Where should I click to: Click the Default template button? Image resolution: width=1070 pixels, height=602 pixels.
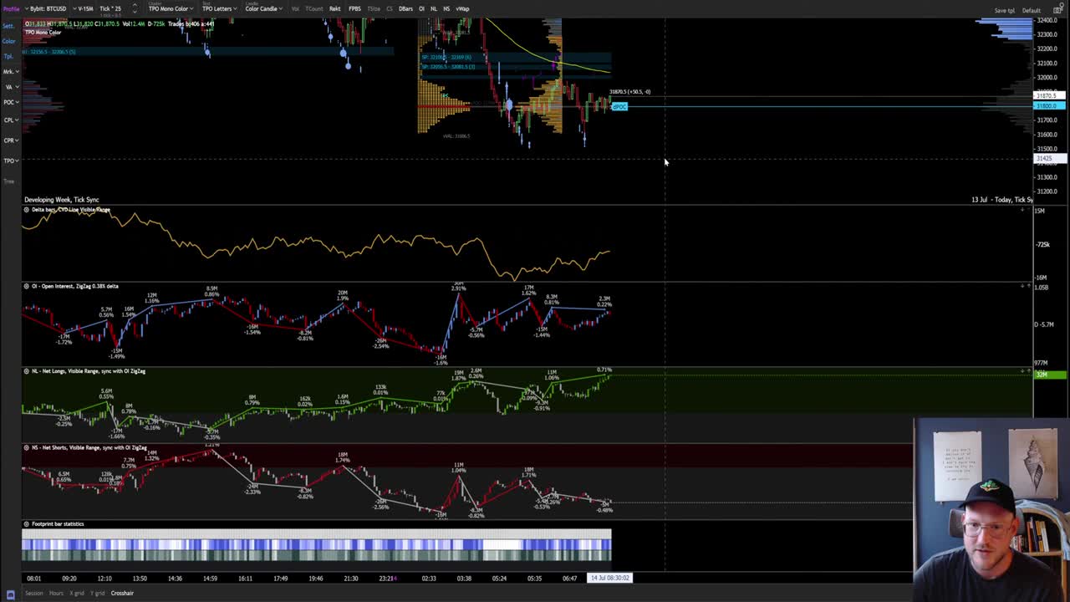point(1031,10)
